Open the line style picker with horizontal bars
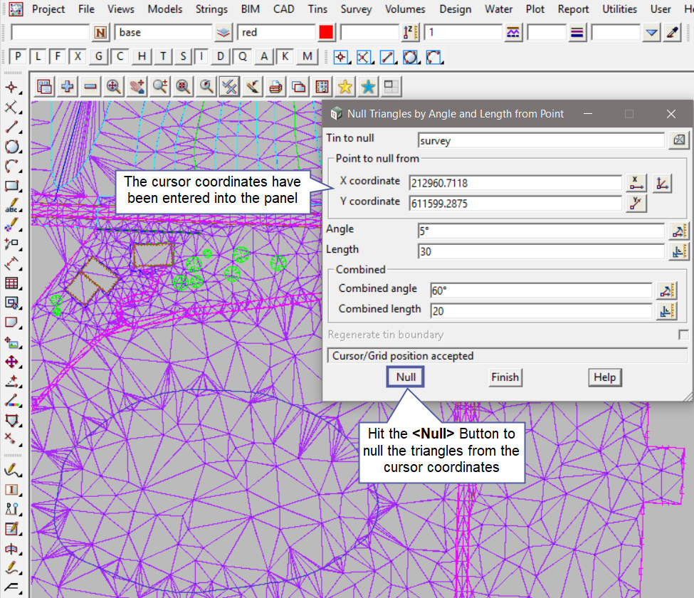Screen dimensions: 694x598 point(577,33)
